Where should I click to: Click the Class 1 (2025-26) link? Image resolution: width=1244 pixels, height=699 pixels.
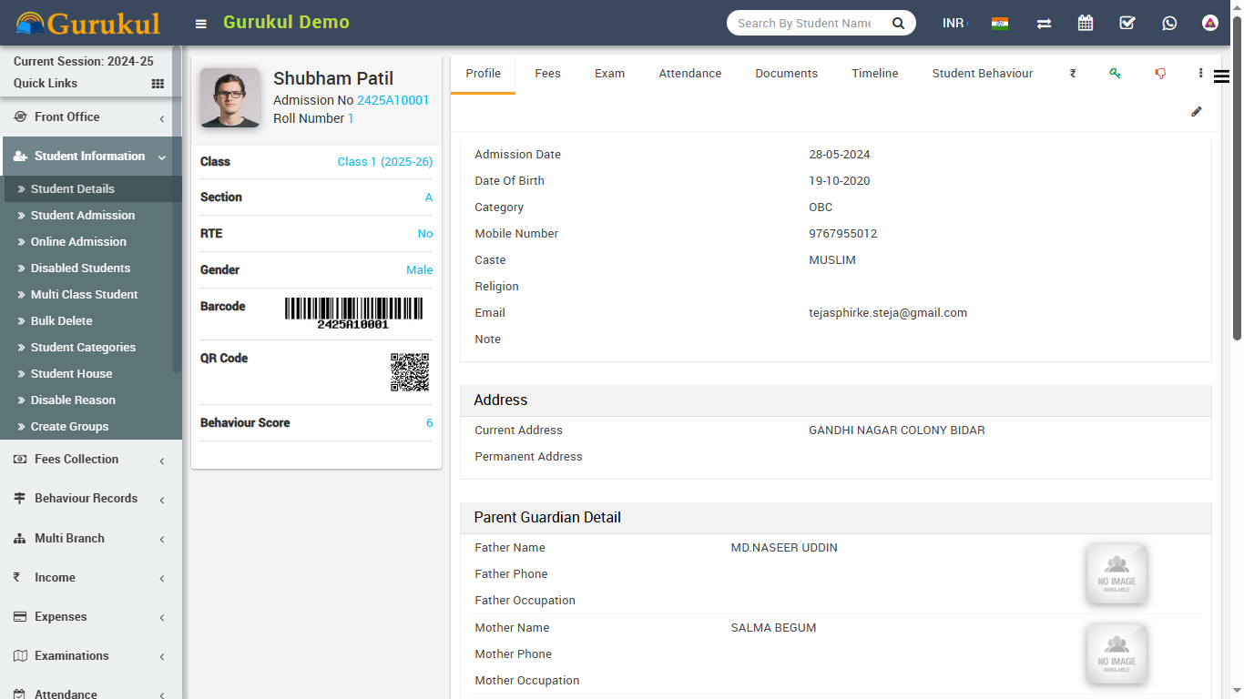pos(384,162)
